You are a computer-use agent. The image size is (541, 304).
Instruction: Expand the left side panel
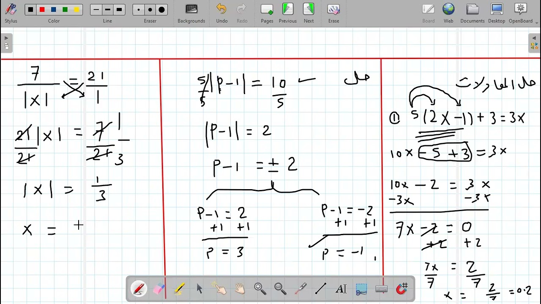[6, 43]
